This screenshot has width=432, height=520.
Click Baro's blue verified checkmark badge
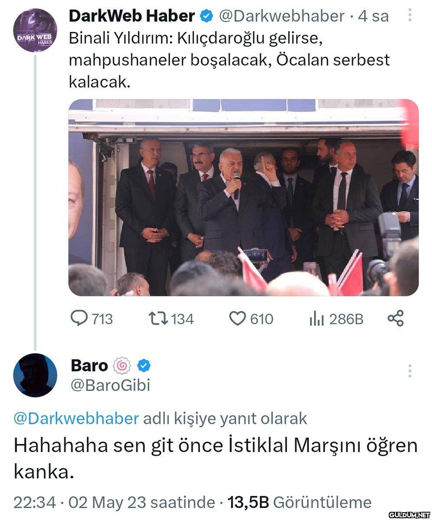click(144, 366)
